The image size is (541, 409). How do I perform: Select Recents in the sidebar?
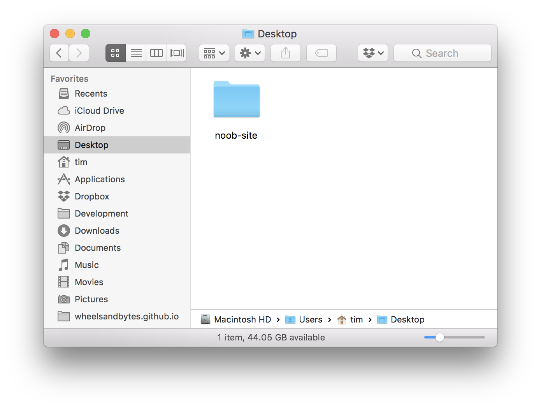point(91,93)
